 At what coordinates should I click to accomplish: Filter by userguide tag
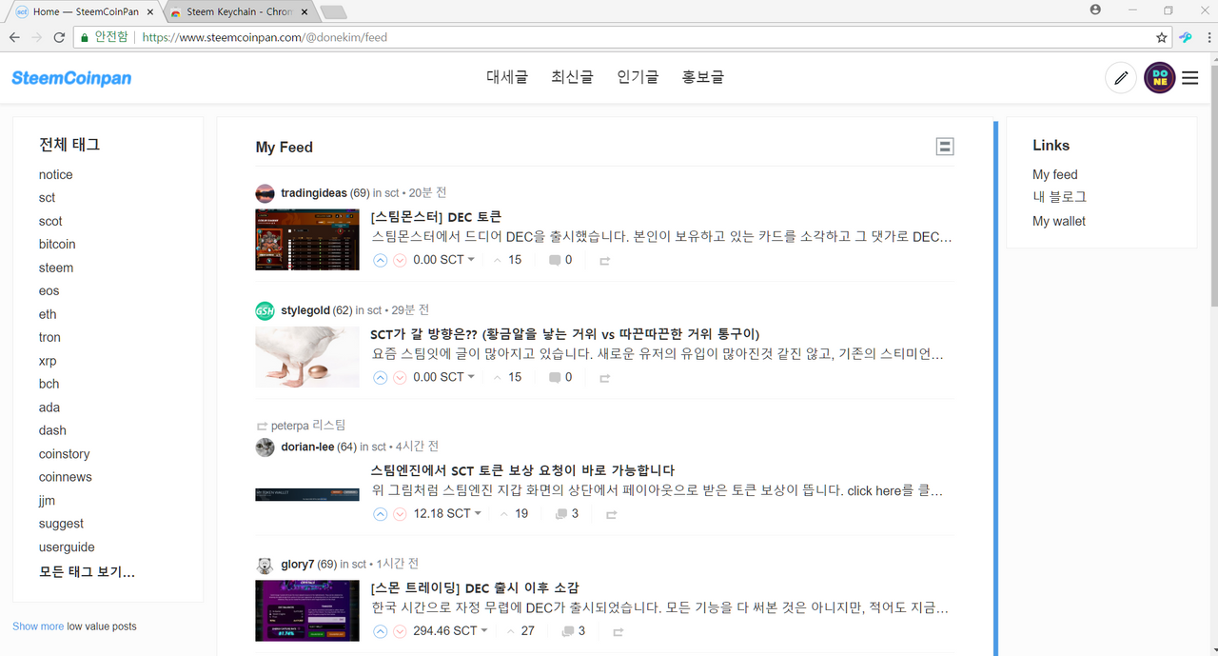pyautogui.click(x=67, y=547)
